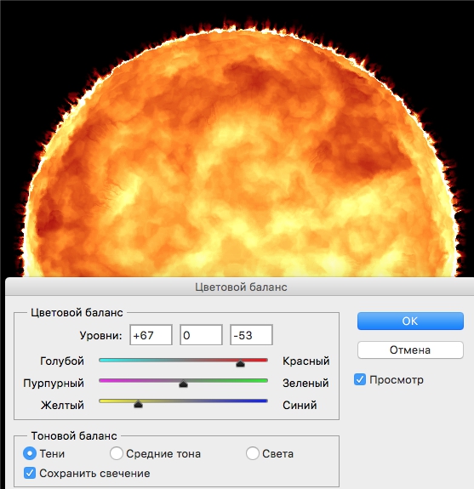Toggle the Сохранить свечение checkbox

(x=30, y=473)
